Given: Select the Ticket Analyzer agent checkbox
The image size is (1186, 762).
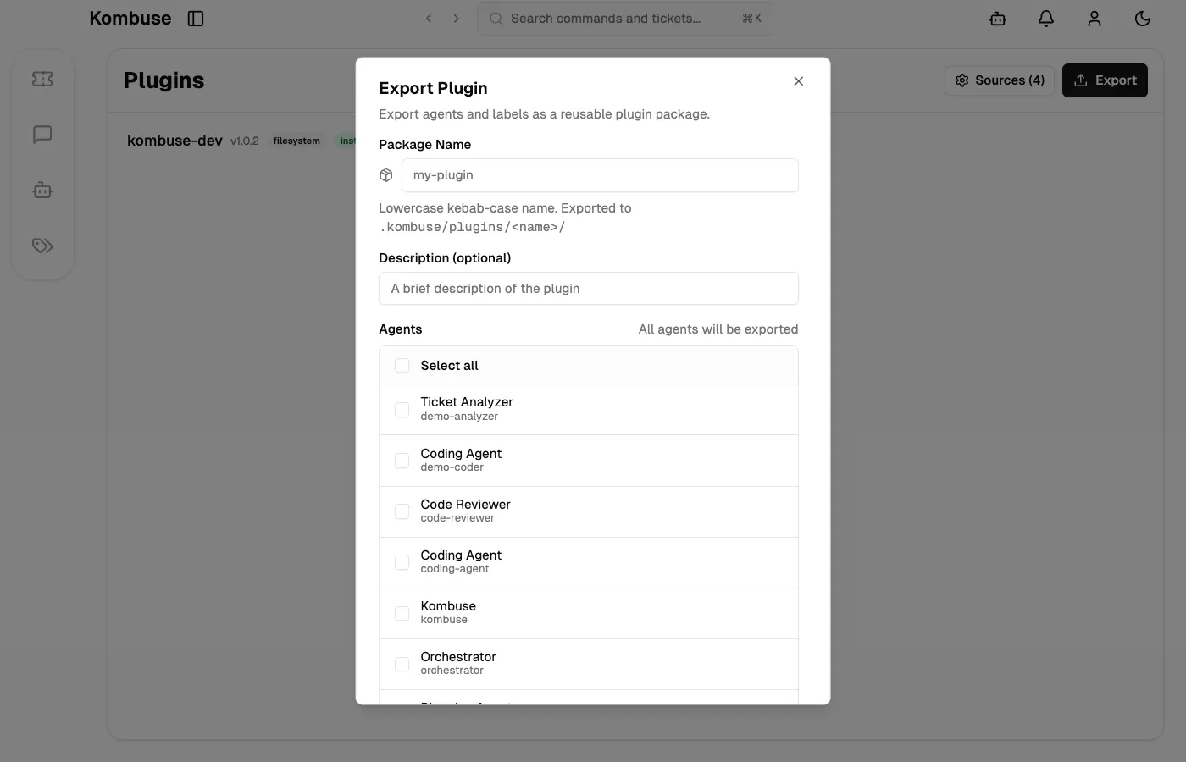Looking at the screenshot, I should (x=402, y=409).
